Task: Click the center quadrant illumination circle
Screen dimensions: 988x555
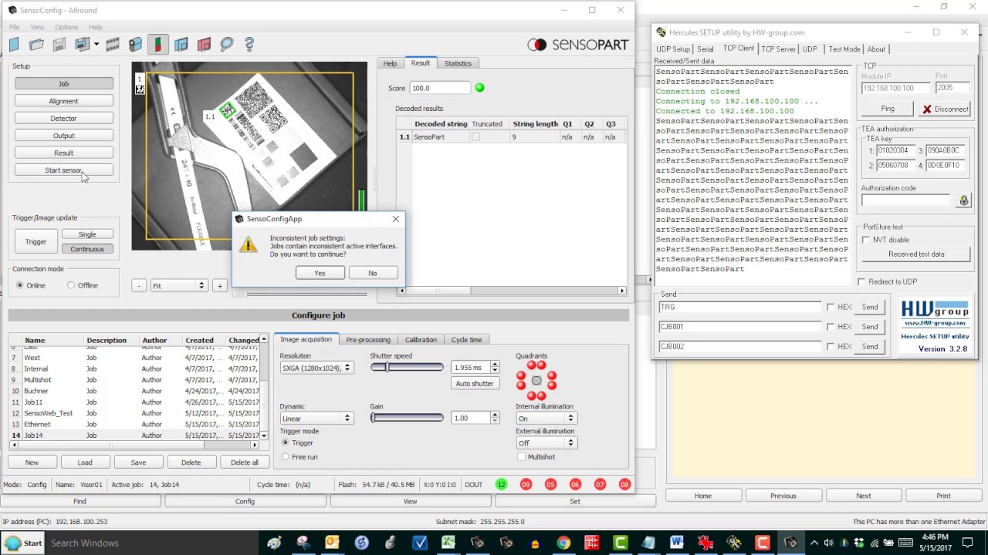Action: 536,381
